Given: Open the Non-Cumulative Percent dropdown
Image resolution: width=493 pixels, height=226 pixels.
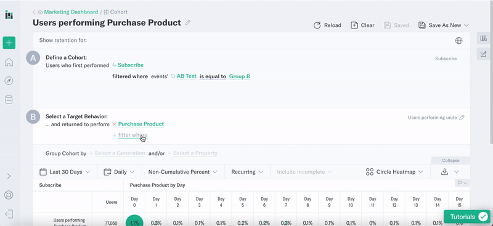Looking at the screenshot, I should click(x=182, y=172).
